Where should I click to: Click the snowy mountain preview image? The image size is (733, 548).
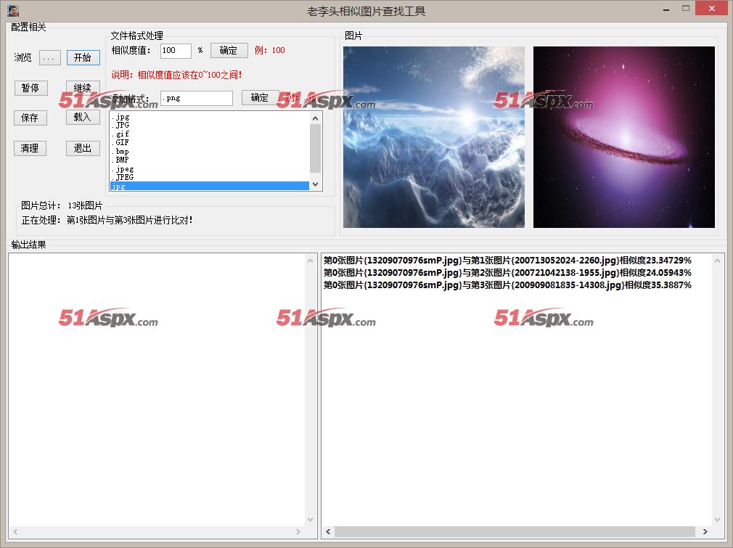coord(433,137)
